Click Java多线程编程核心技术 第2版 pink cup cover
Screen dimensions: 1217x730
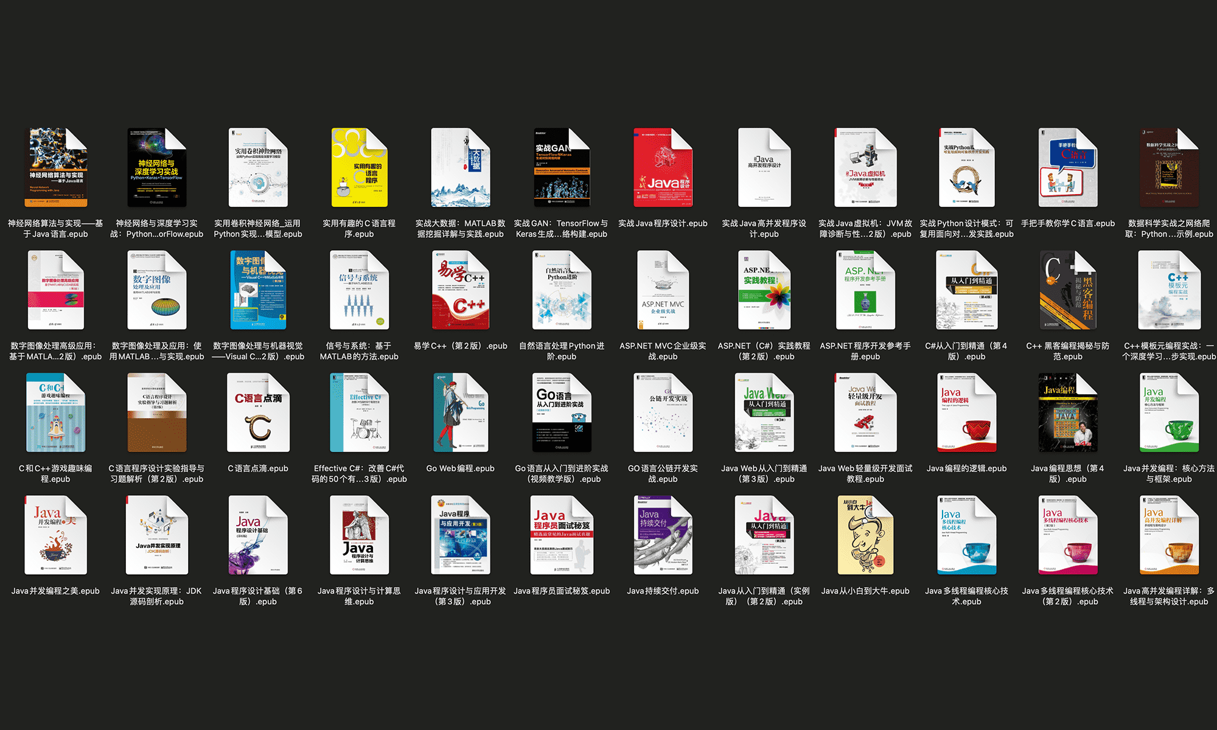tap(1068, 535)
